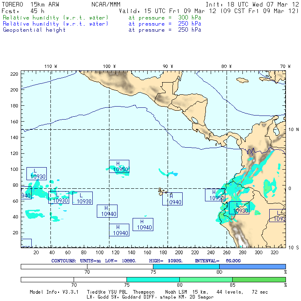Click the "220" tick label on the vertical axis
301x301 pixels.
click(14, 74)
